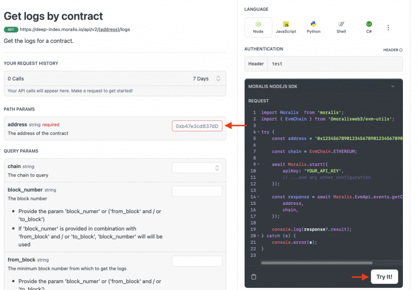Open the chain dropdown

[197, 168]
